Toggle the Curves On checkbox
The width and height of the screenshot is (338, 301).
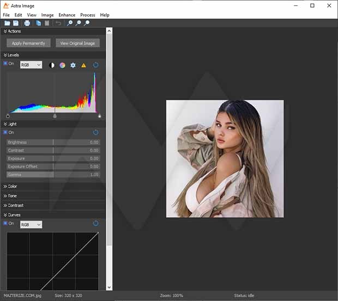pyautogui.click(x=5, y=223)
